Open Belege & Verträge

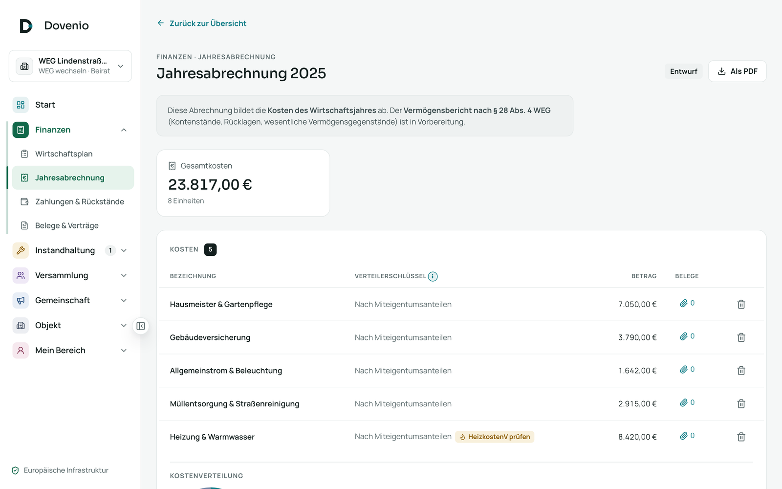(x=73, y=225)
